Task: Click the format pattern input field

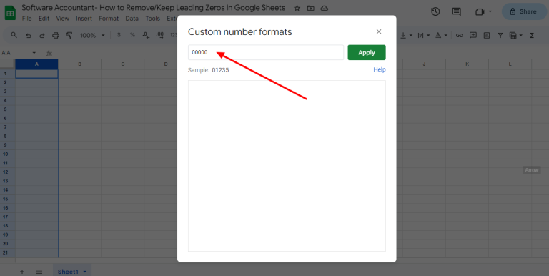Action: point(266,52)
